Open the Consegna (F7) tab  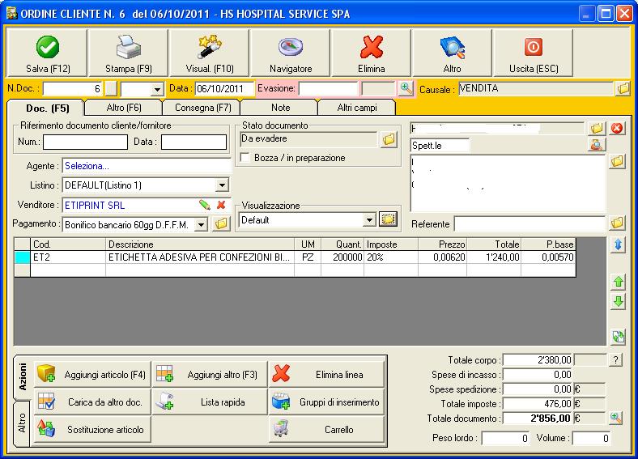[x=202, y=108]
